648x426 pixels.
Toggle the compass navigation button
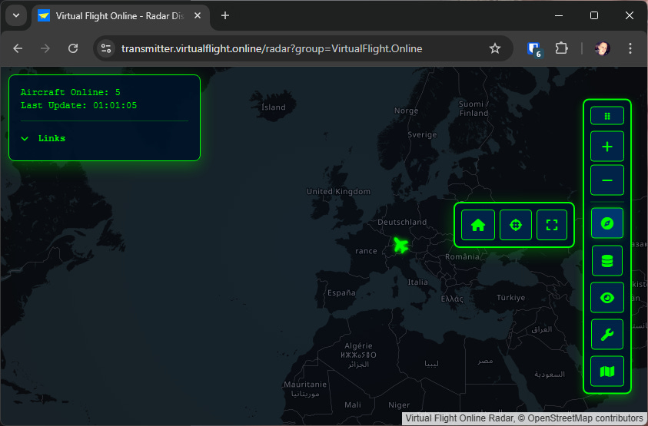(607, 223)
